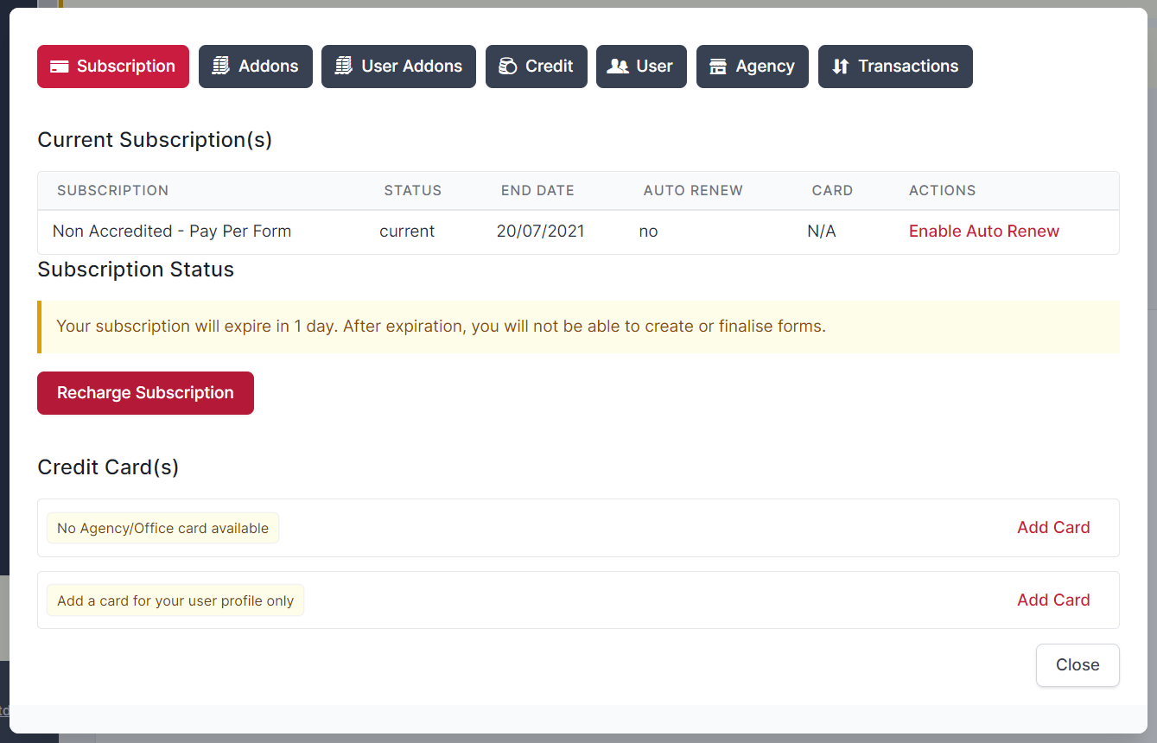Add Card for Agency/Office row
The width and height of the screenshot is (1157, 743).
[x=1053, y=528]
